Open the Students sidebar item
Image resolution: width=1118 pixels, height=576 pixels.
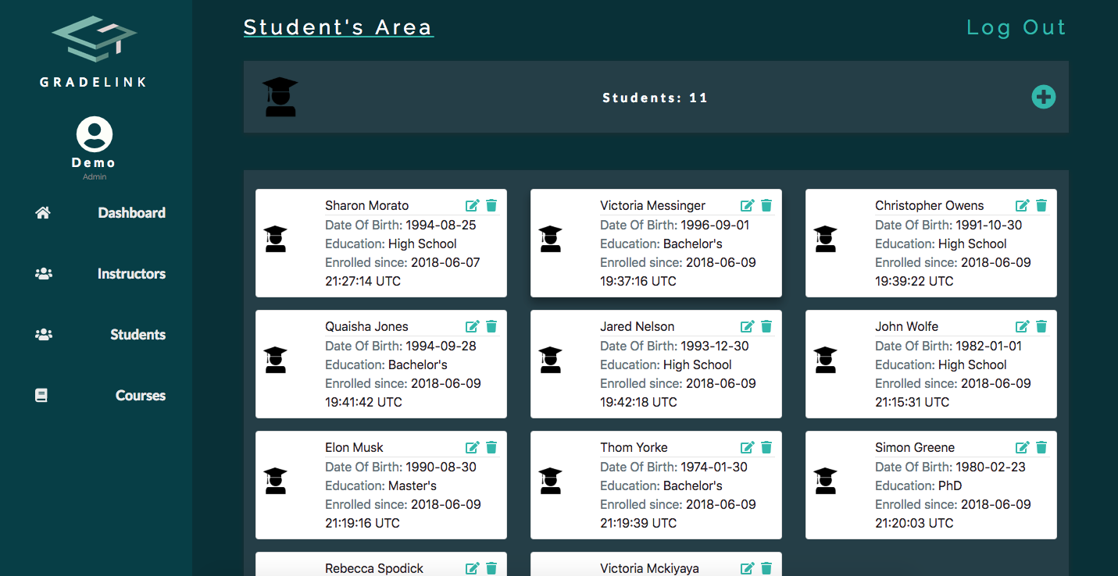pos(138,334)
